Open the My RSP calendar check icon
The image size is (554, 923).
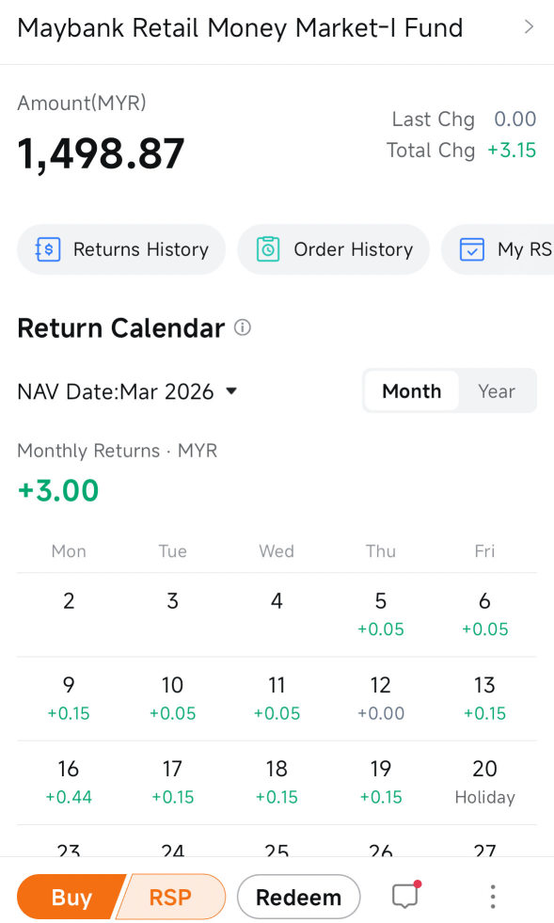point(471,249)
